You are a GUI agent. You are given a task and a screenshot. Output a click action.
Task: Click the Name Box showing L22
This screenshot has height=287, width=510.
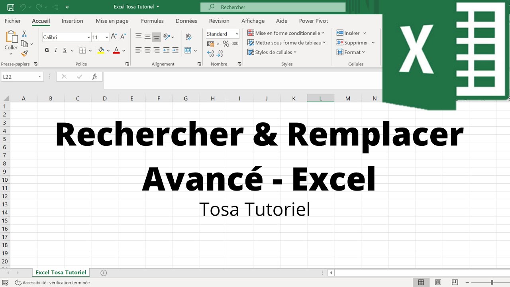click(22, 77)
